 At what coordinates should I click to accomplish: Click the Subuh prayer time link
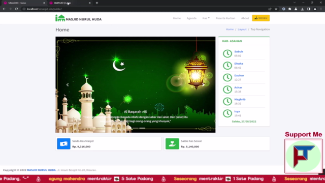click(239, 51)
